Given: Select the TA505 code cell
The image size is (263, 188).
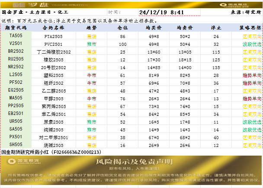Looking at the screenshot, I should [x=16, y=35].
